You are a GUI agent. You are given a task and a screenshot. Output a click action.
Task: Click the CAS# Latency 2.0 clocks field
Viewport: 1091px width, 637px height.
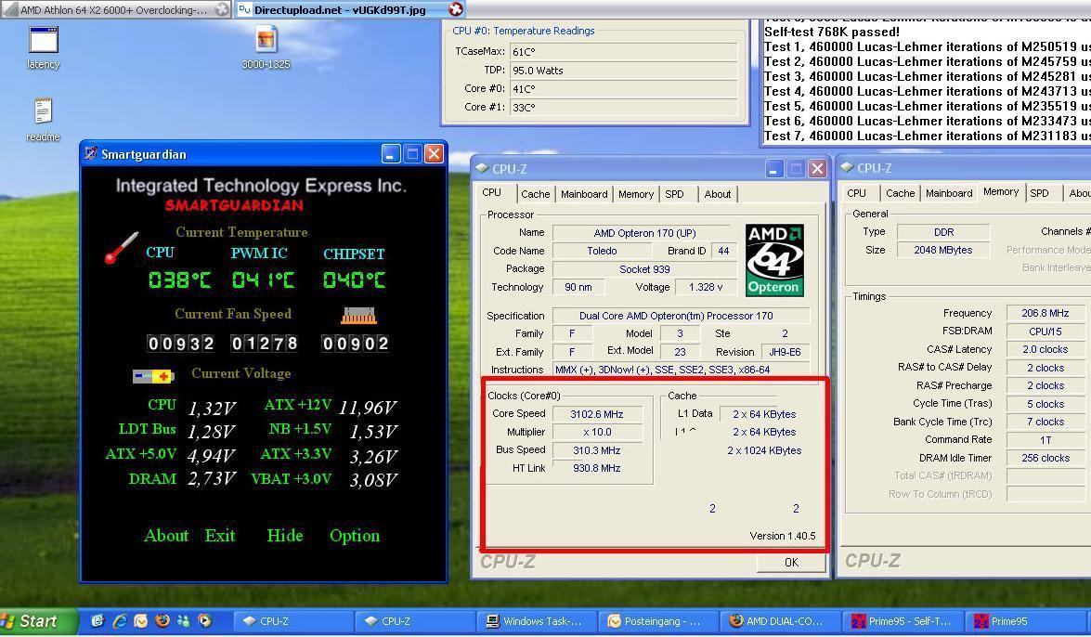pos(1046,349)
